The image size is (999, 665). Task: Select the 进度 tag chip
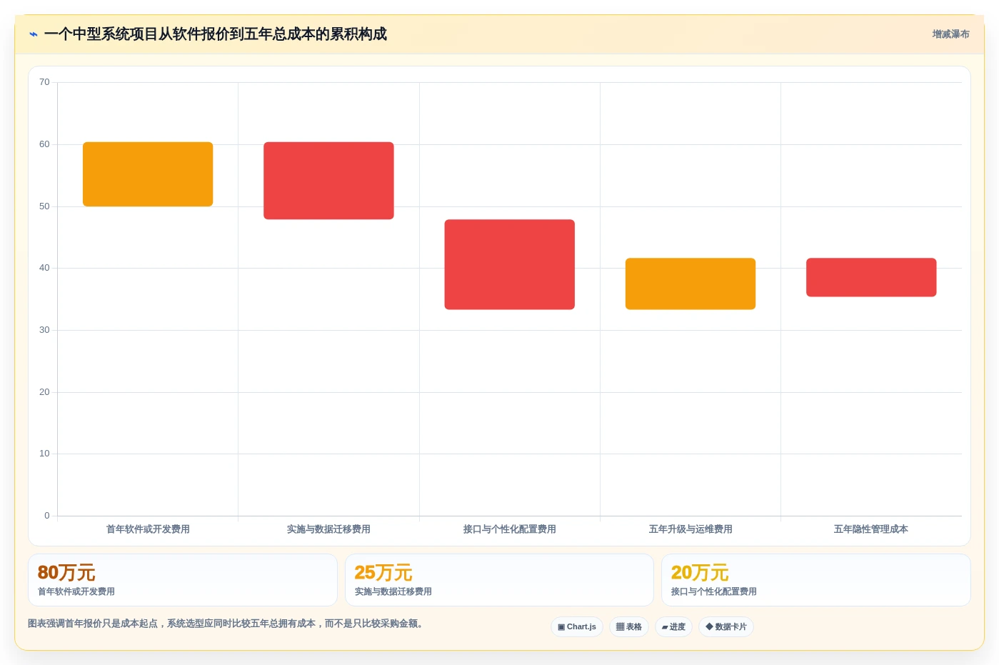[x=673, y=627]
